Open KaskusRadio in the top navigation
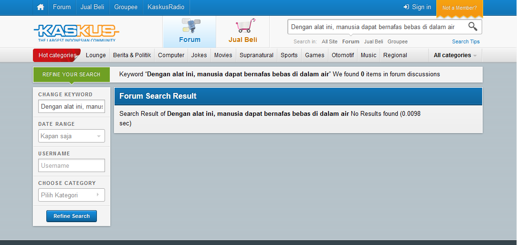This screenshot has width=517, height=245. point(166,7)
